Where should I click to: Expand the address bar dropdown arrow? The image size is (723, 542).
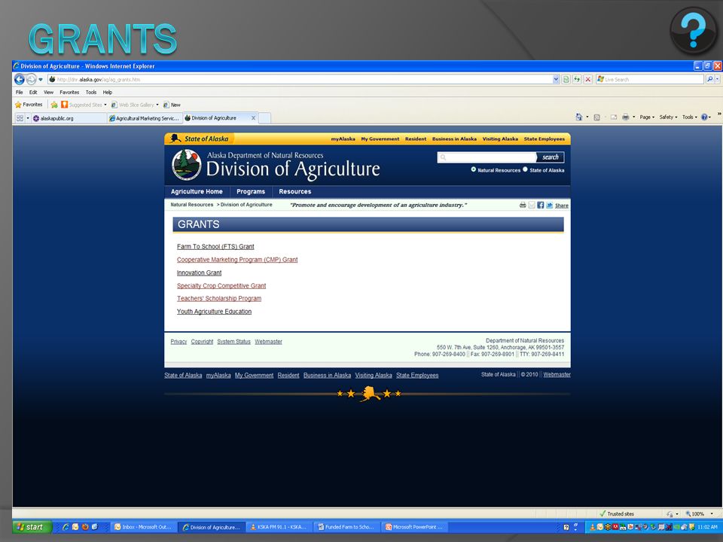click(x=556, y=79)
